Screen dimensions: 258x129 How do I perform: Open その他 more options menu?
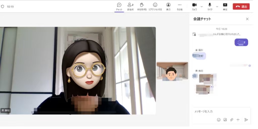tap(179, 6)
